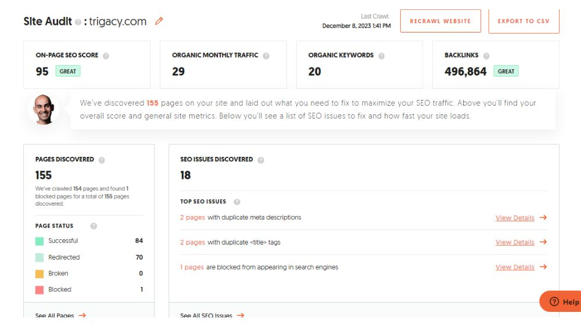Click info icon beside Organic Monthly Traffic
581x327 pixels.
point(266,56)
